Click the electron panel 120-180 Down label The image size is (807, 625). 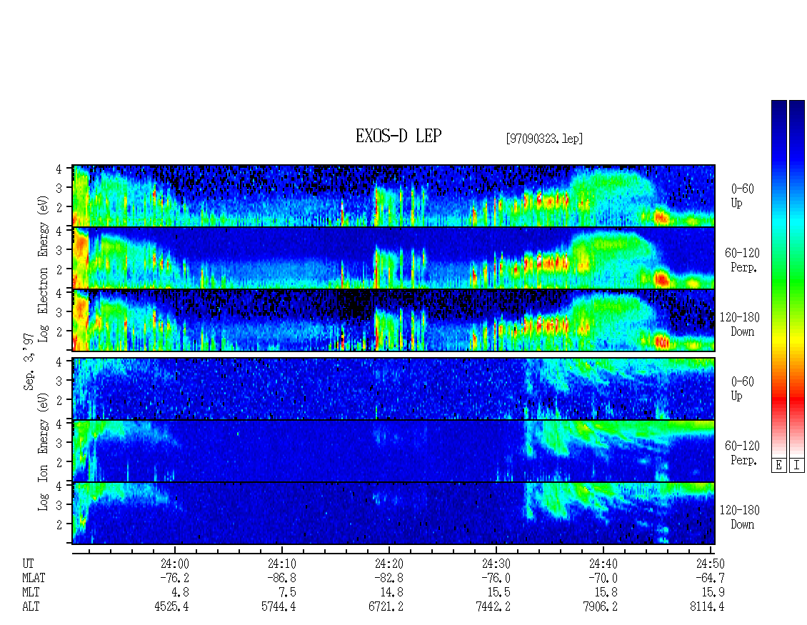(x=739, y=324)
